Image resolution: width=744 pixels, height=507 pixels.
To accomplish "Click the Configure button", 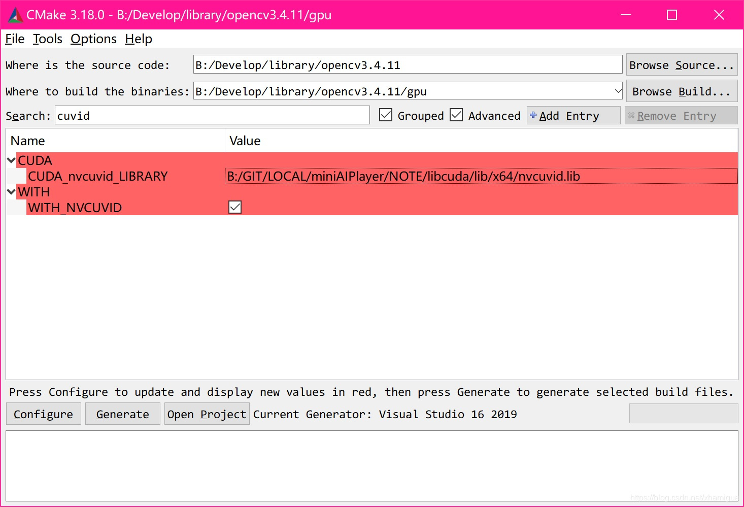I will pyautogui.click(x=44, y=414).
